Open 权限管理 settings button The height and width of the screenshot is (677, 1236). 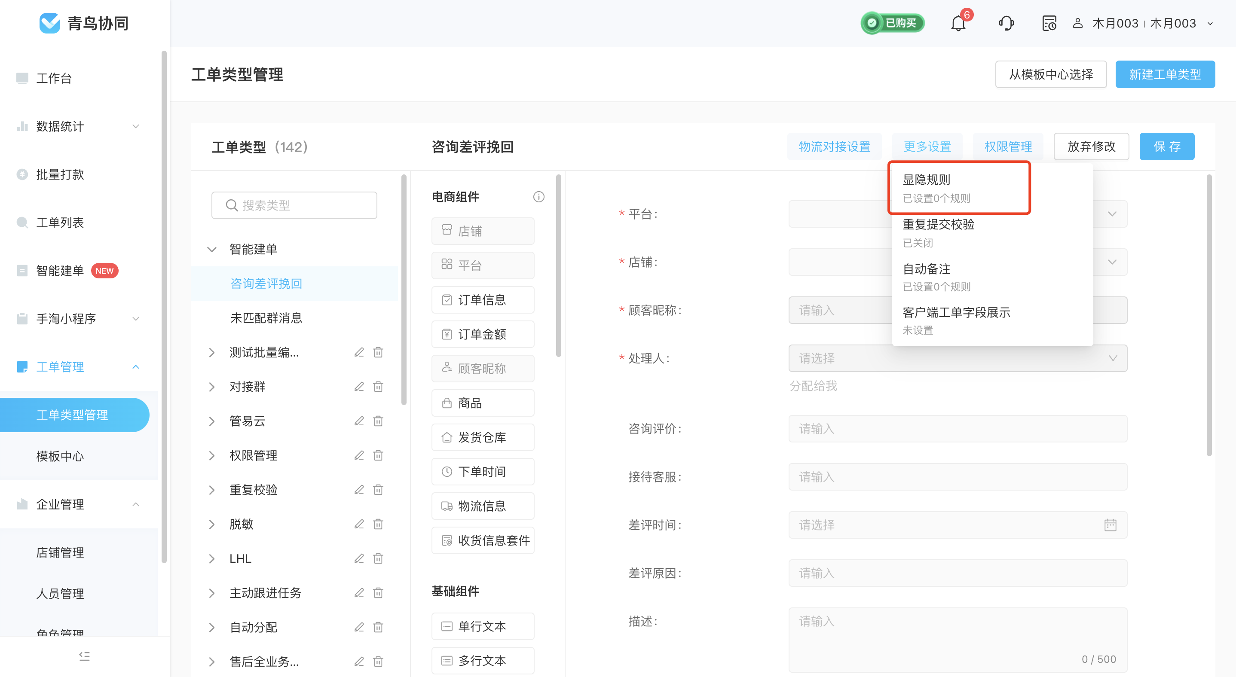(1008, 146)
